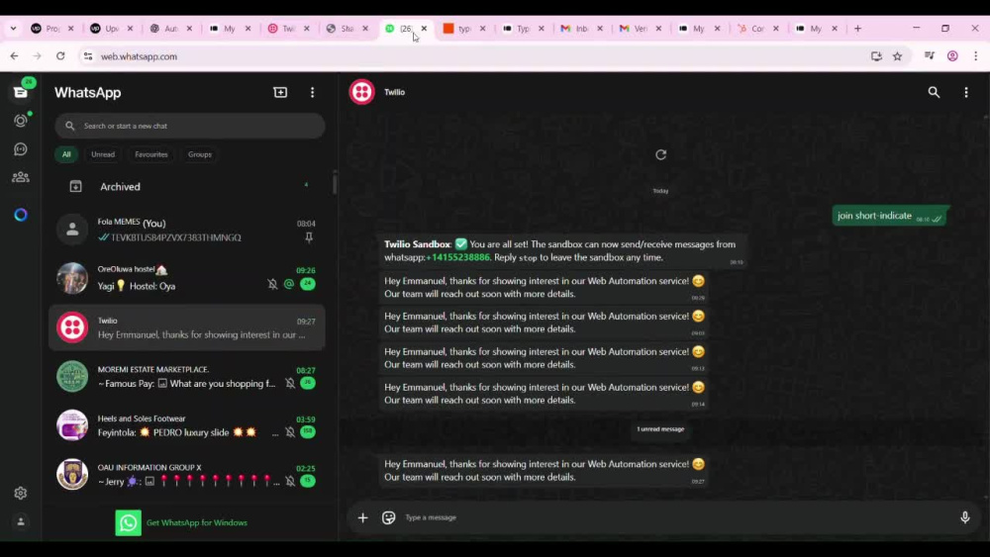Open the emoji picker icon

388,517
